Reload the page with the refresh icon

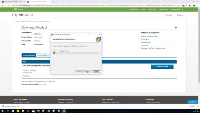point(9,6)
